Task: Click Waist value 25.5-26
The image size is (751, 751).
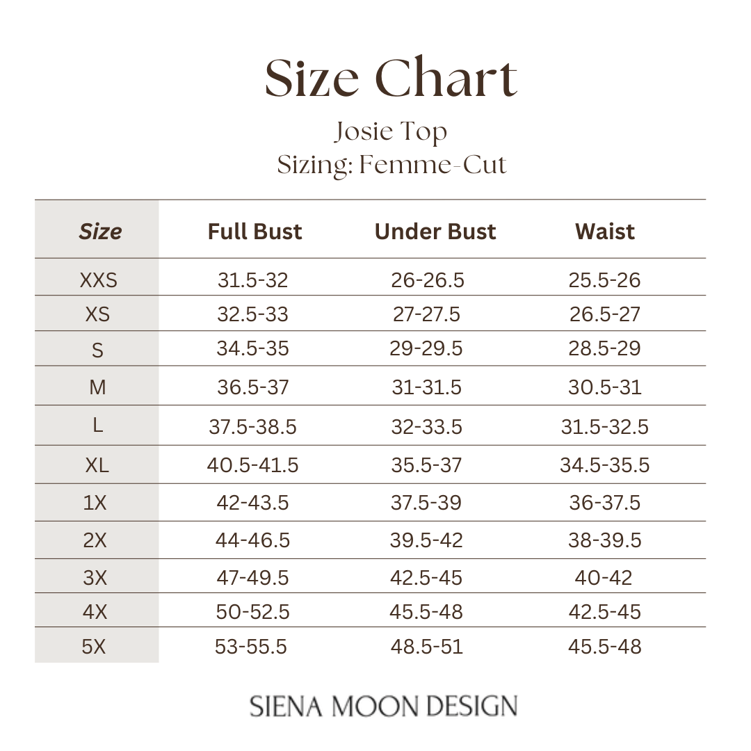Action: click(x=604, y=280)
